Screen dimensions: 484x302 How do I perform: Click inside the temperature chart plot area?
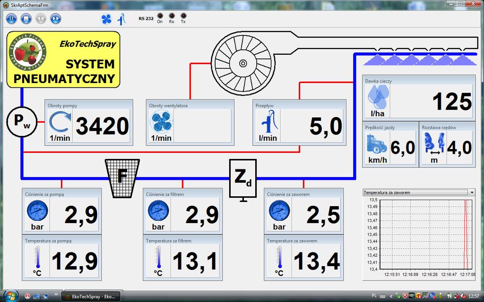(x=426, y=234)
